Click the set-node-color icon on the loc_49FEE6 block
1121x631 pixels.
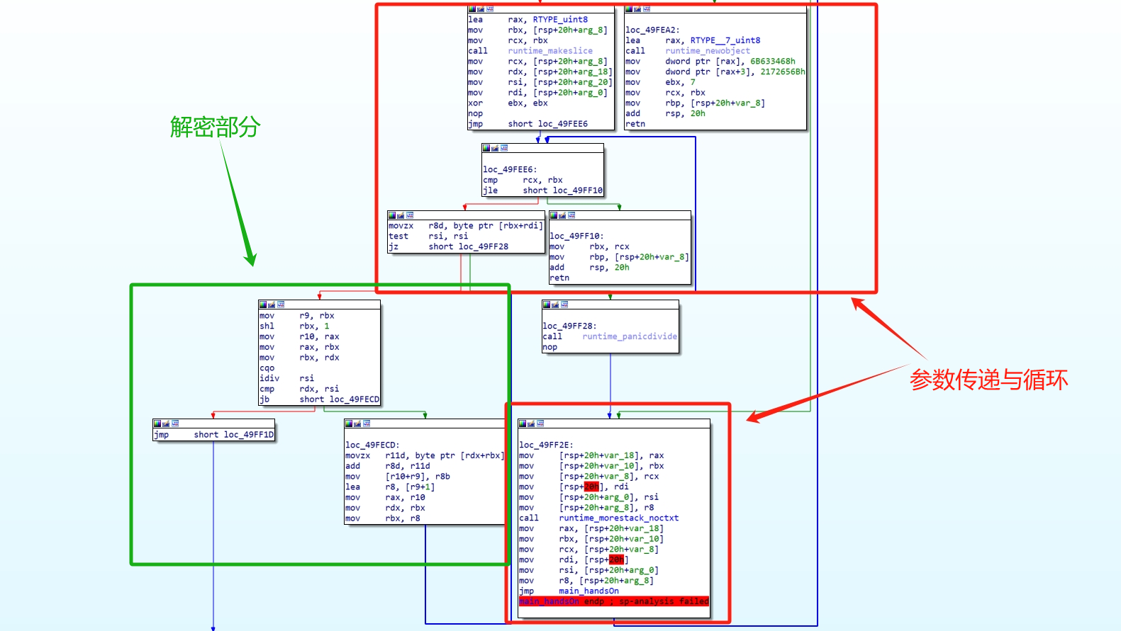point(486,148)
